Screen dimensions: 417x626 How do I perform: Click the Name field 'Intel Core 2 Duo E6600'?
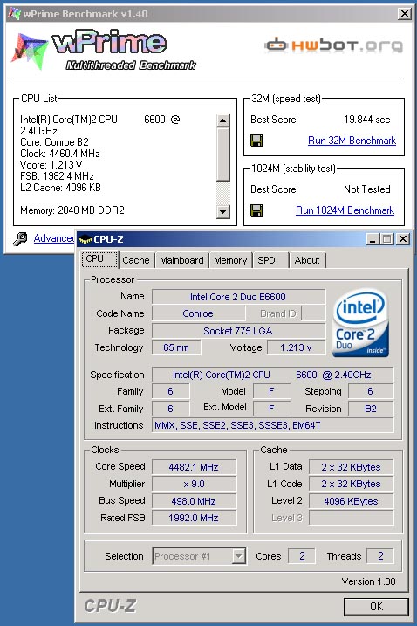pyautogui.click(x=238, y=297)
